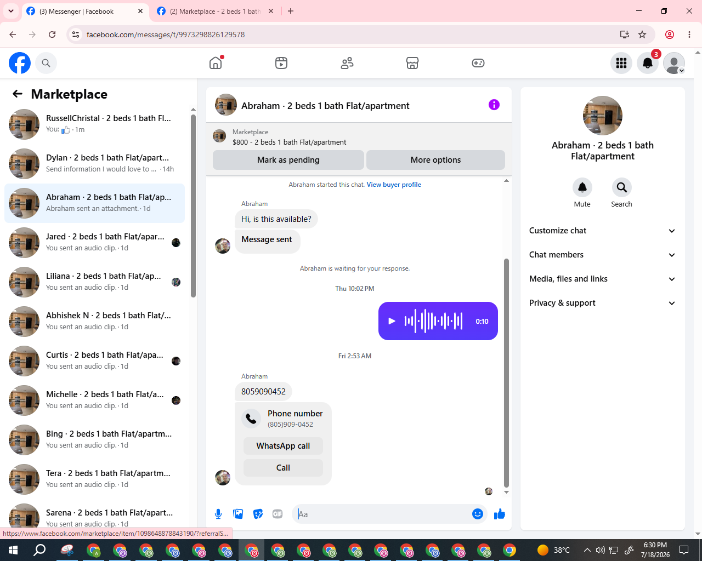The width and height of the screenshot is (702, 561).
Task: Open the account profile menu
Action: [674, 63]
